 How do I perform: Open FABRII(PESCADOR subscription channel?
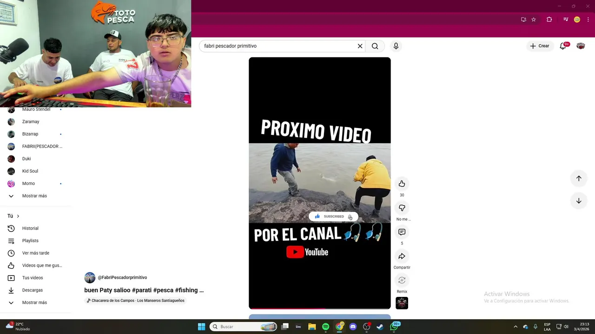[35, 147]
